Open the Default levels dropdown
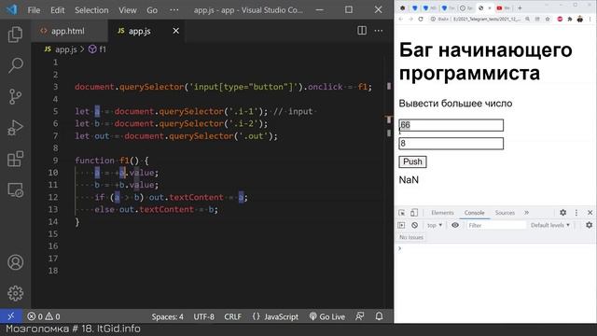The width and height of the screenshot is (597, 336). click(x=550, y=225)
